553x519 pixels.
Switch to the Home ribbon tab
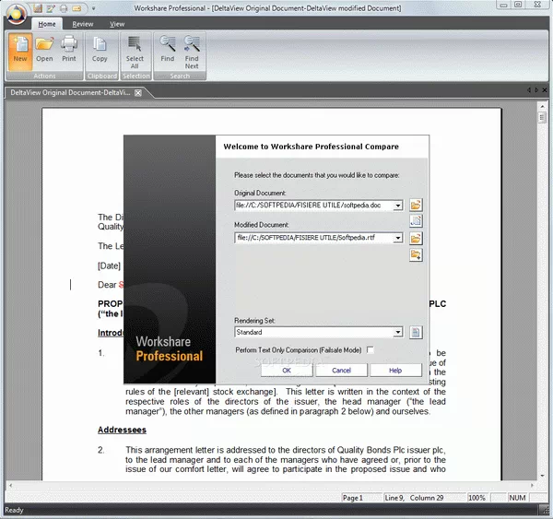(47, 24)
